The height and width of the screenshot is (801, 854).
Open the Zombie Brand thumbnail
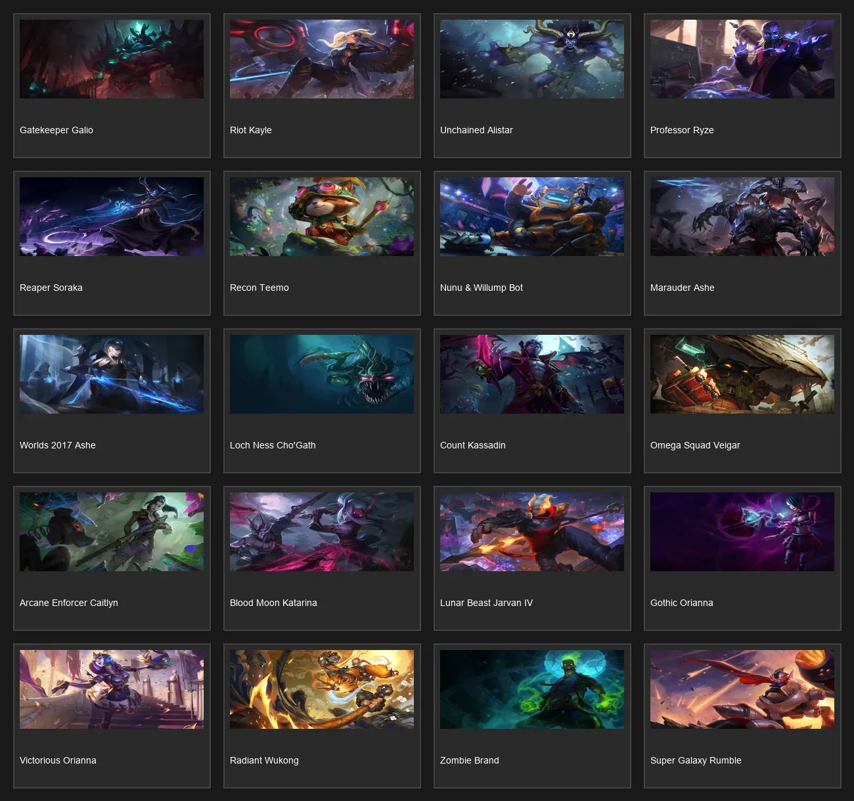click(x=532, y=689)
